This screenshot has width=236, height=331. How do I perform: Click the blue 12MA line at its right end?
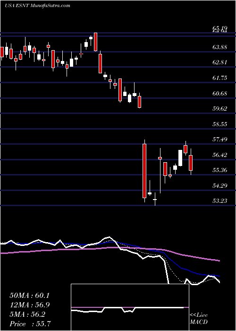pyautogui.click(x=218, y=276)
